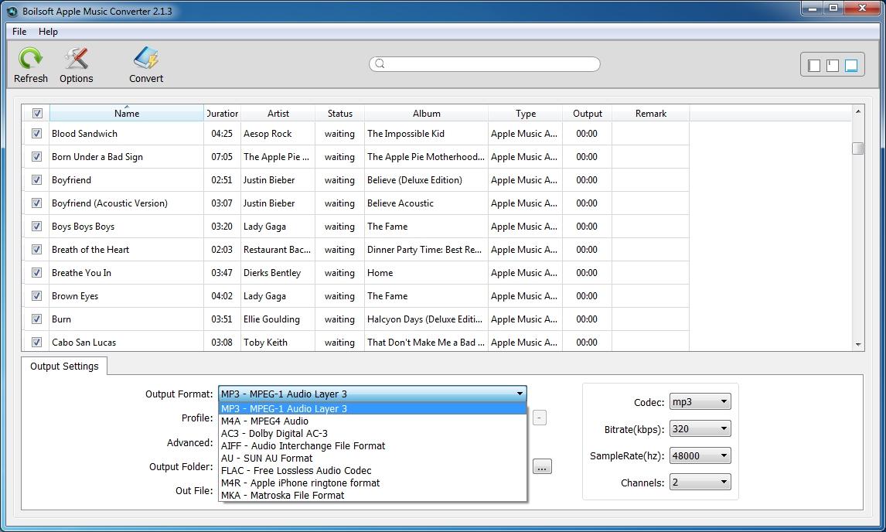Switch to the middle layout view icon

pyautogui.click(x=833, y=66)
